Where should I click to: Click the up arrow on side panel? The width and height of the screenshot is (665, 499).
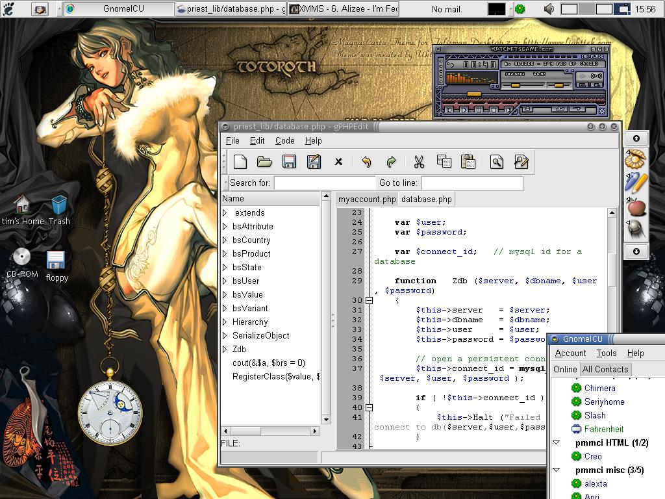[x=636, y=138]
